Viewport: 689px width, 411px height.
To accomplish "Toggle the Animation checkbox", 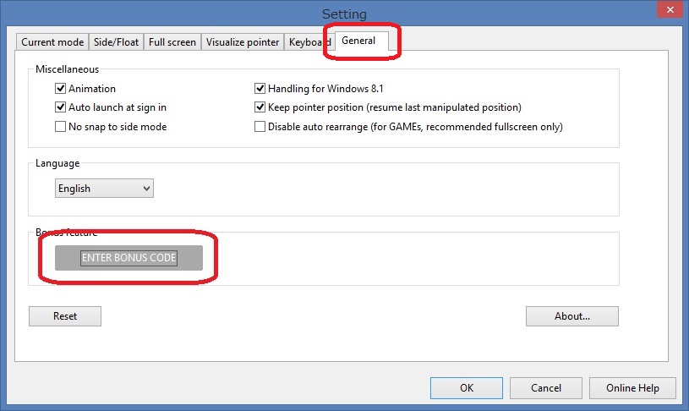I will coord(61,89).
